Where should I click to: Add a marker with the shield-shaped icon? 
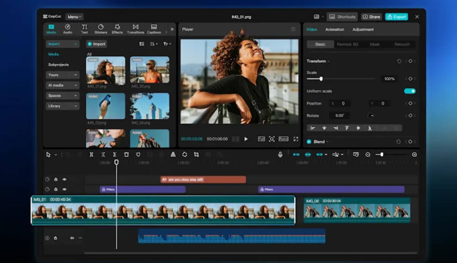pos(138,154)
